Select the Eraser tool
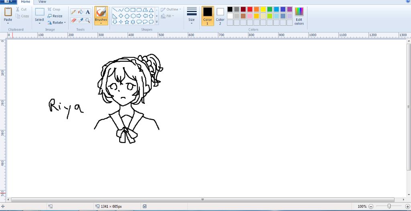 (x=74, y=20)
